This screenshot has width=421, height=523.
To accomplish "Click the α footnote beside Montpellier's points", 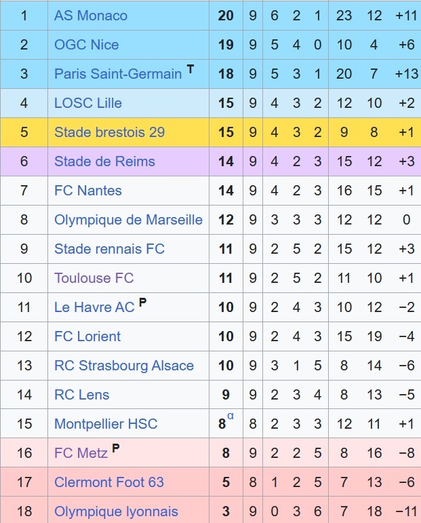I will (x=230, y=417).
